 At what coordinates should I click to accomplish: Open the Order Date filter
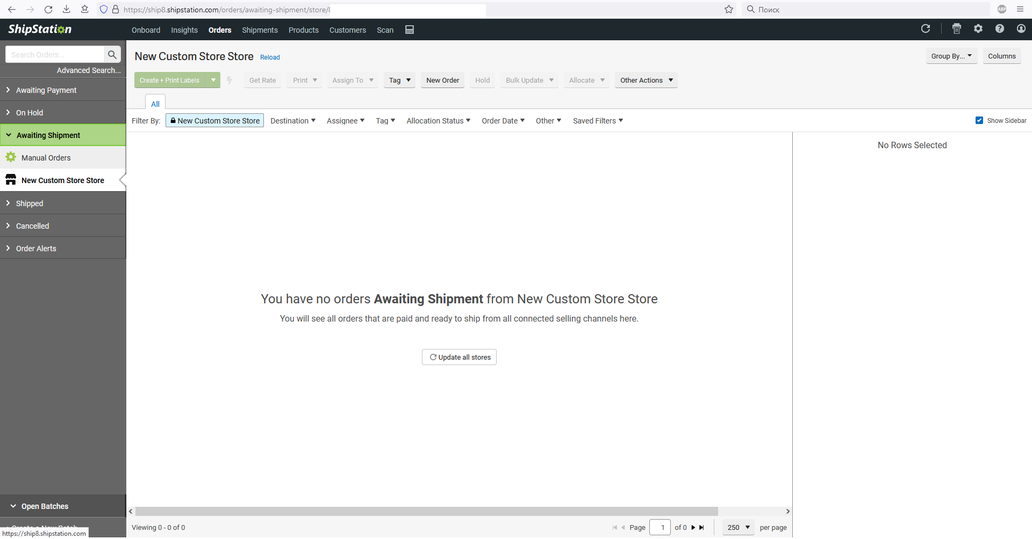point(503,121)
